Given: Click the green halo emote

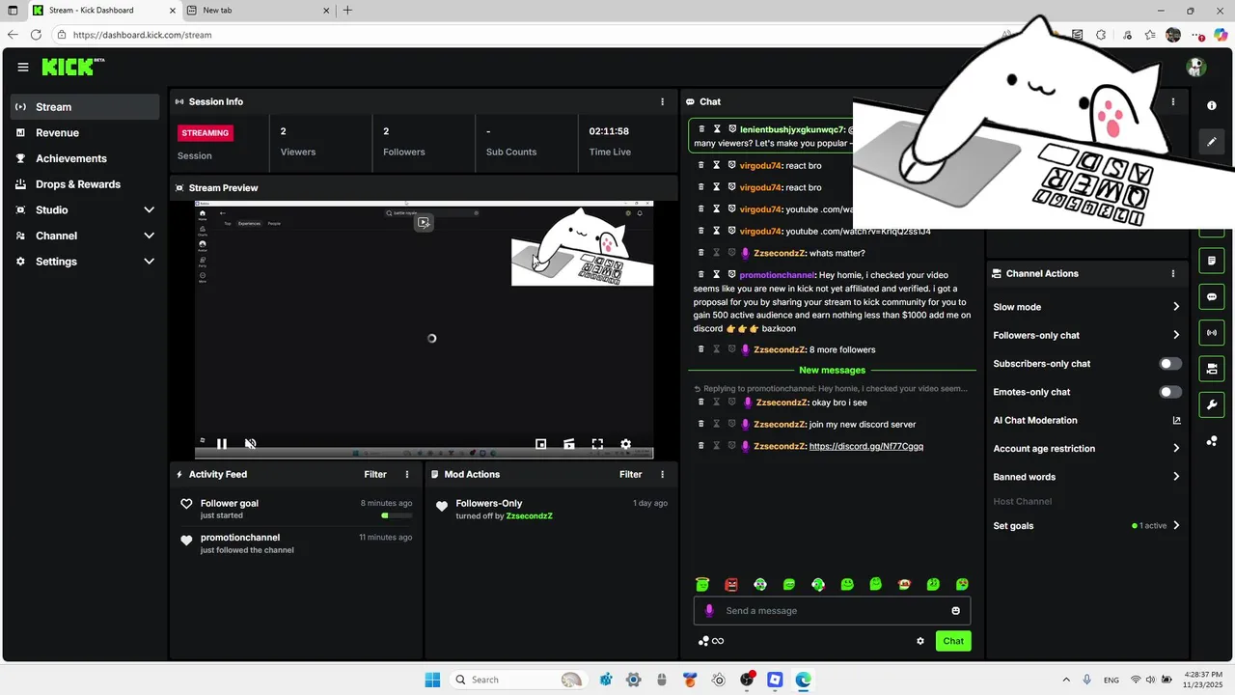Looking at the screenshot, I should [x=702, y=584].
